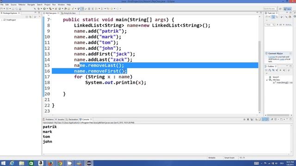
Task: Click the Quick Access search field
Action: coord(270,9)
